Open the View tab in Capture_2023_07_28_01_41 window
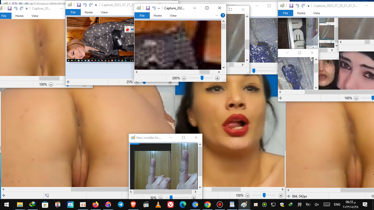 (x=317, y=13)
